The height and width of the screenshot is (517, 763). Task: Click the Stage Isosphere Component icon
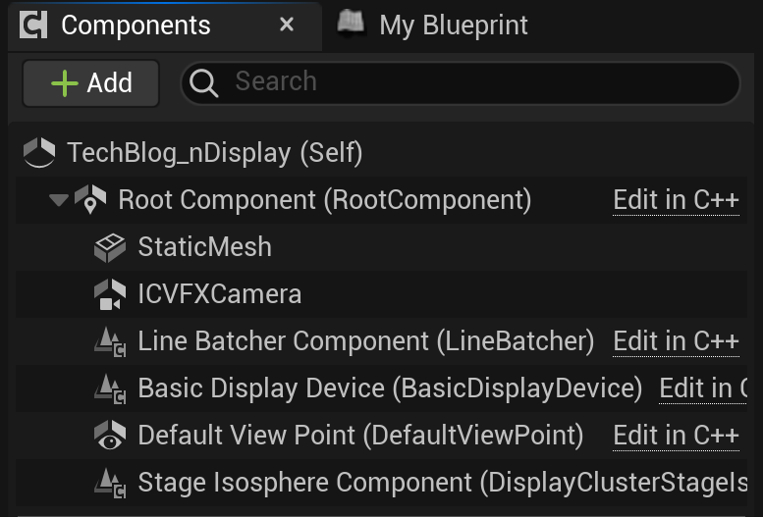coord(110,483)
